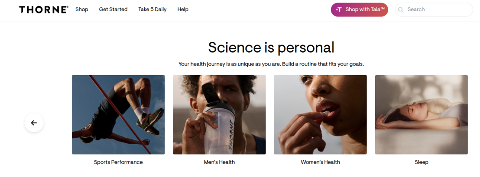Click the Men's Health text link
The image size is (480, 177).
(x=219, y=162)
